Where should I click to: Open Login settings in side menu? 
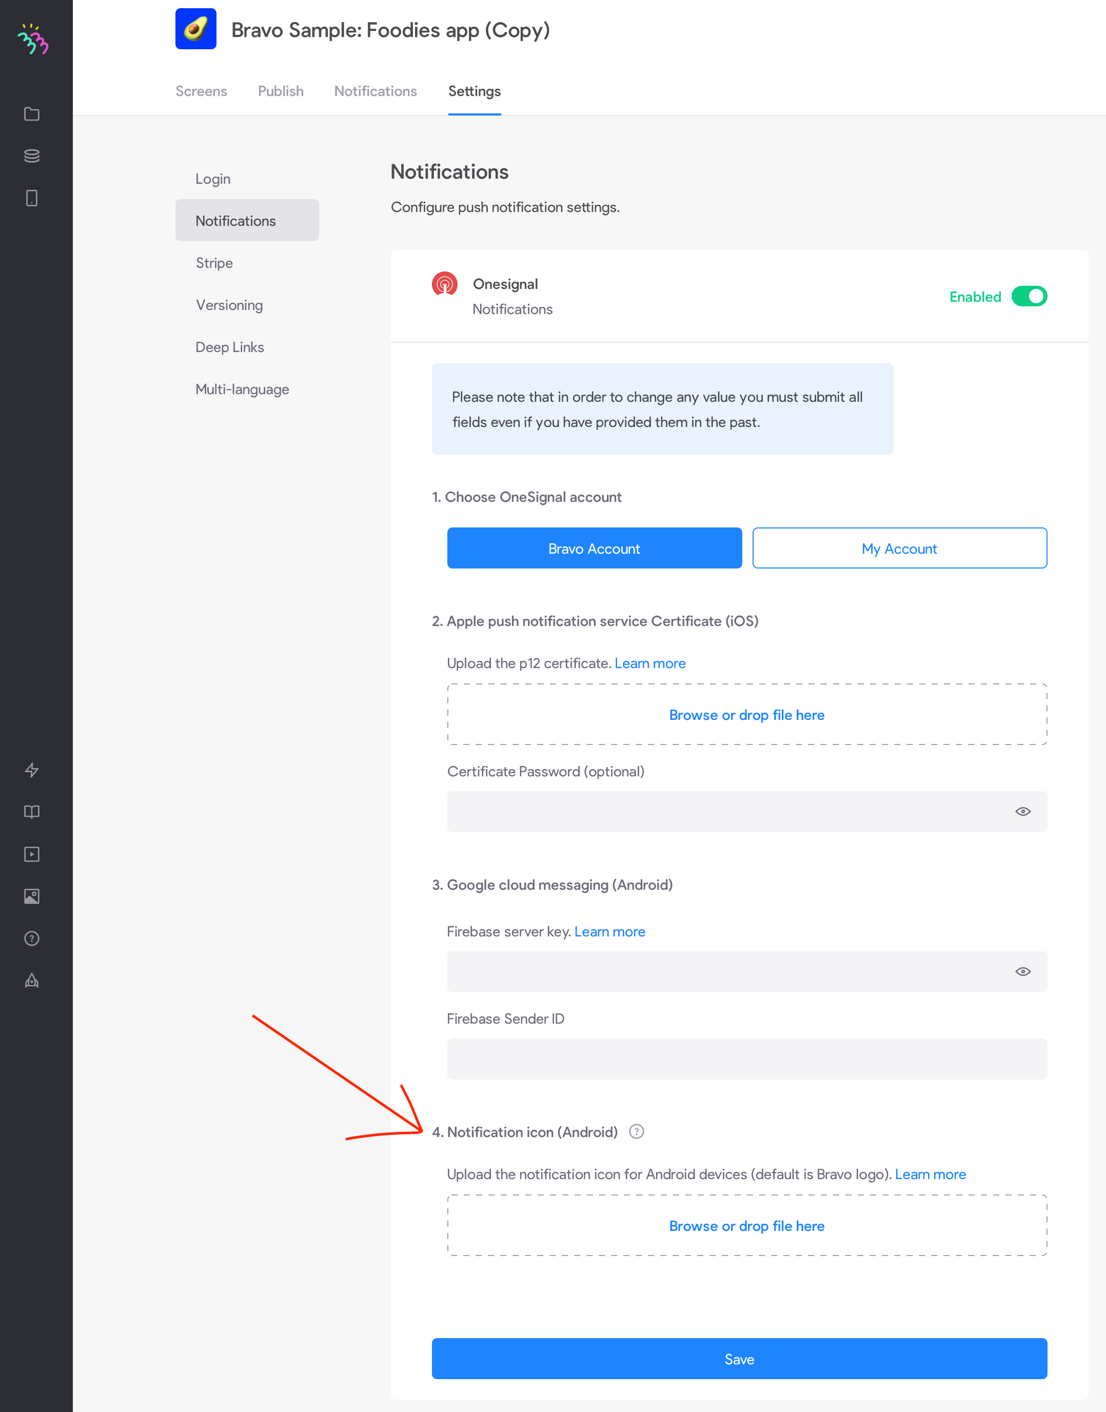[247, 179]
